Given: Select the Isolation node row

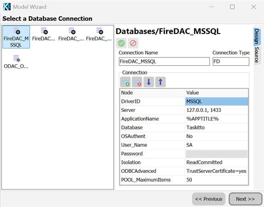Looking at the screenshot, I should 152,163.
